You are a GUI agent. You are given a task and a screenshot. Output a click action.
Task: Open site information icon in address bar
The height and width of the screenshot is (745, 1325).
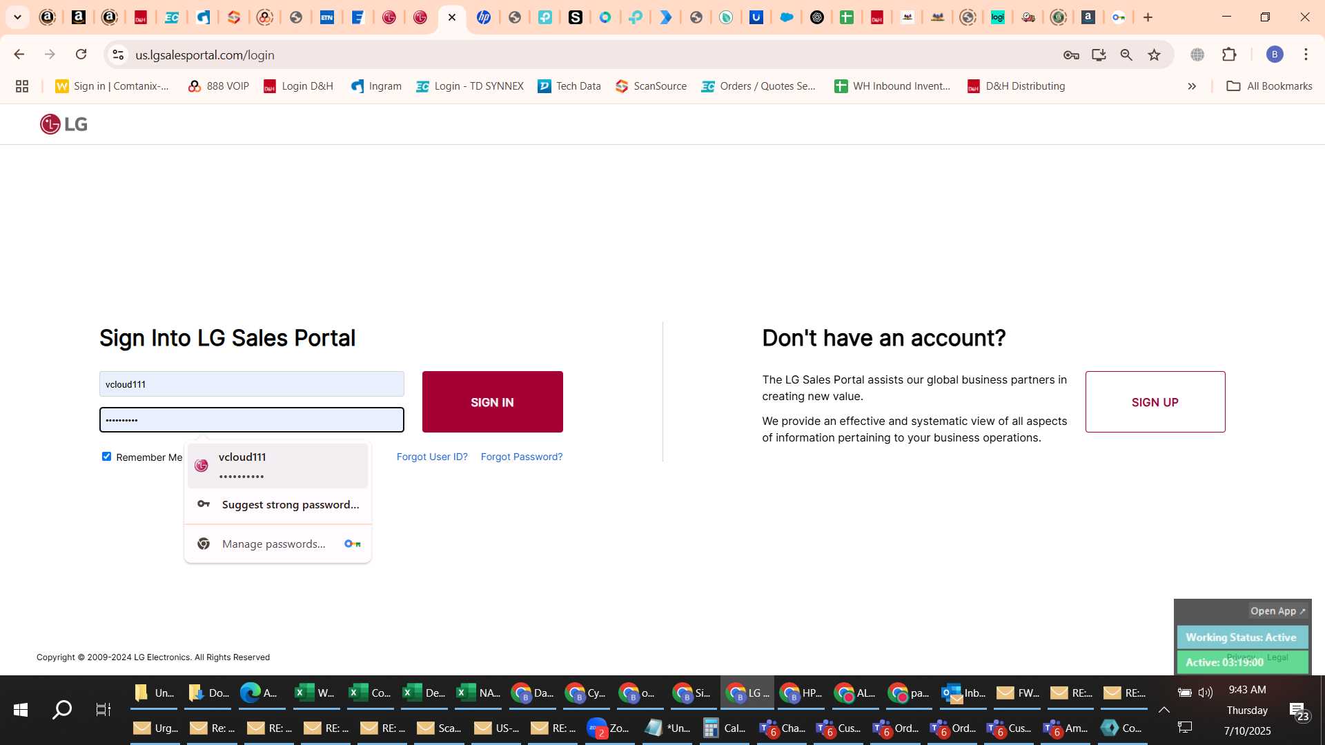[x=118, y=54]
